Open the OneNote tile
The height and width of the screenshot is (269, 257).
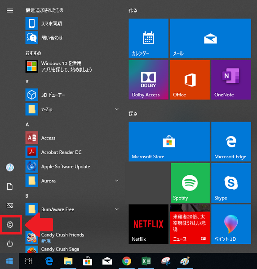click(x=231, y=80)
